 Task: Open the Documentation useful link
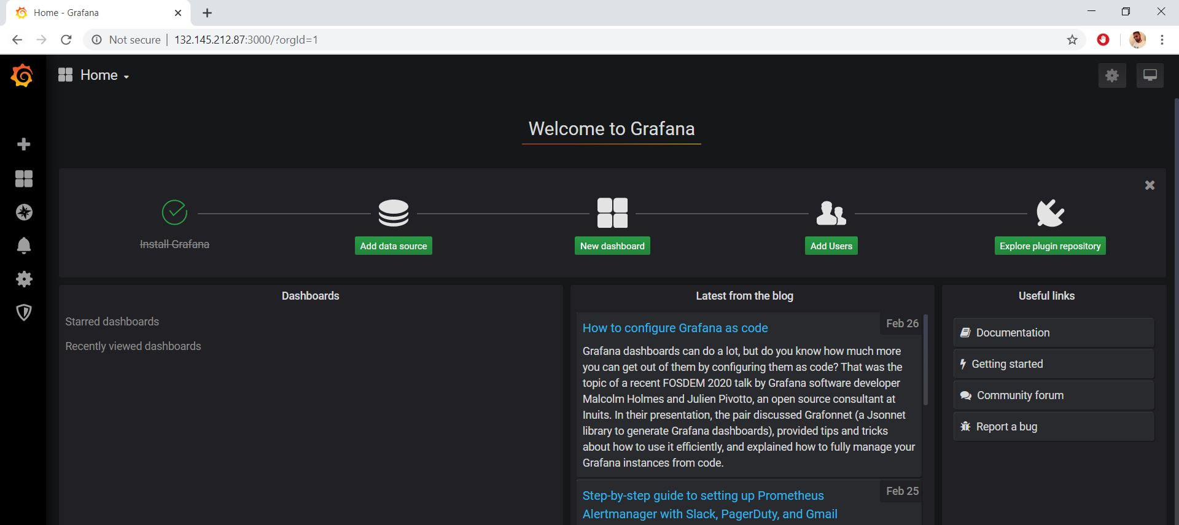(x=1054, y=333)
